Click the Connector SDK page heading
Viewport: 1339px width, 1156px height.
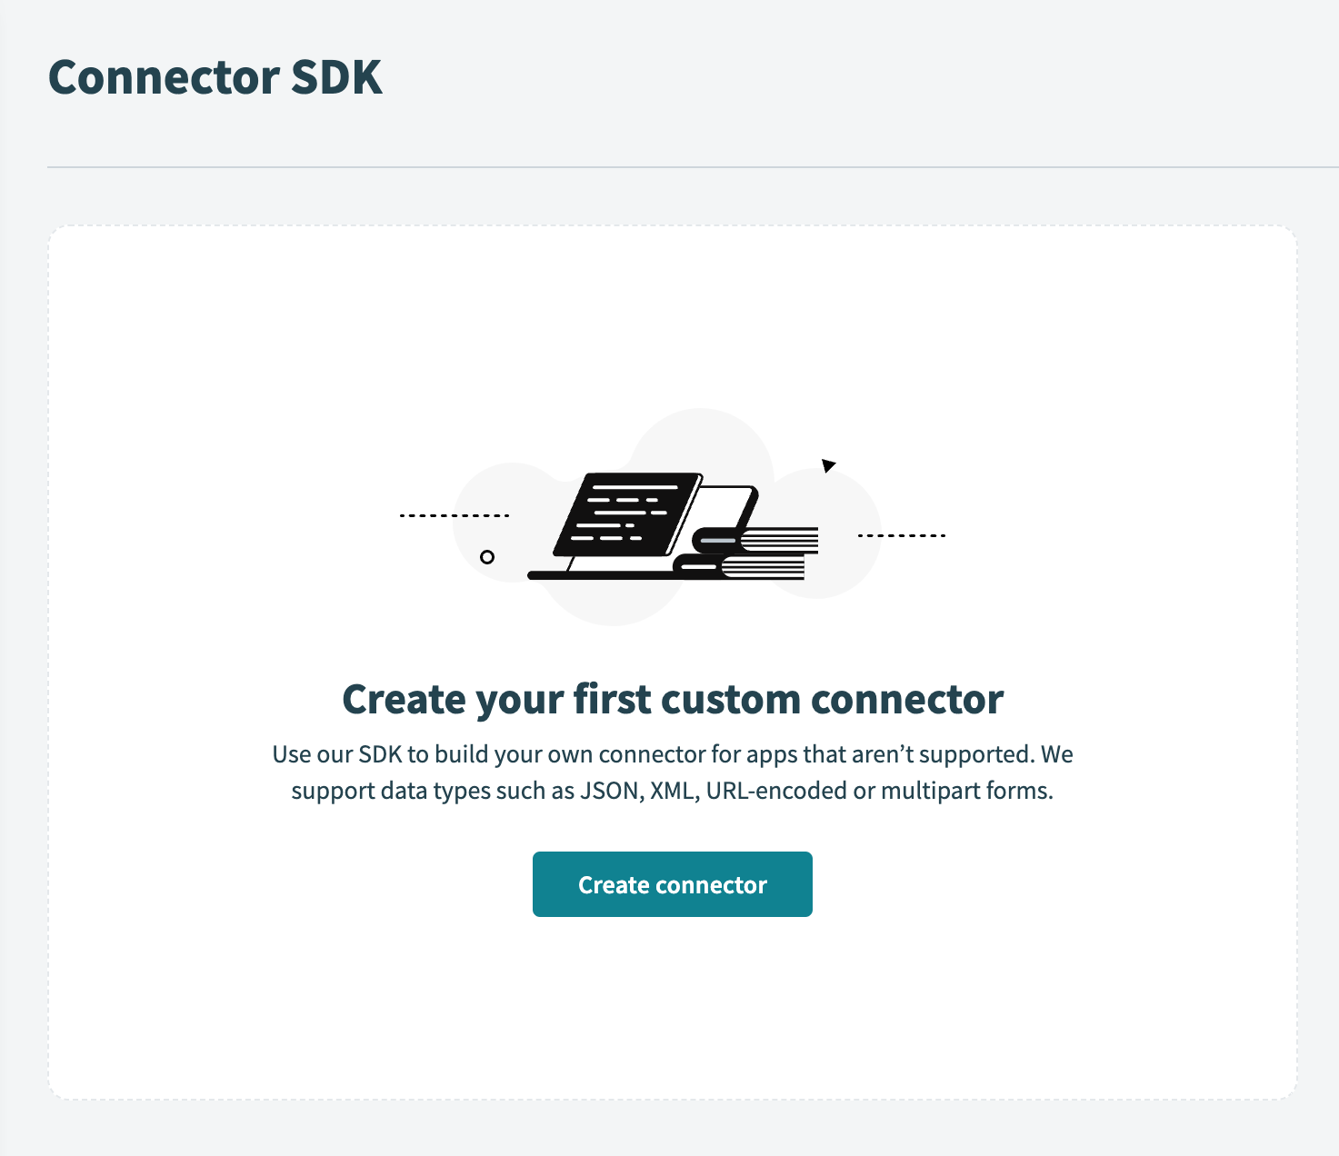click(x=215, y=78)
